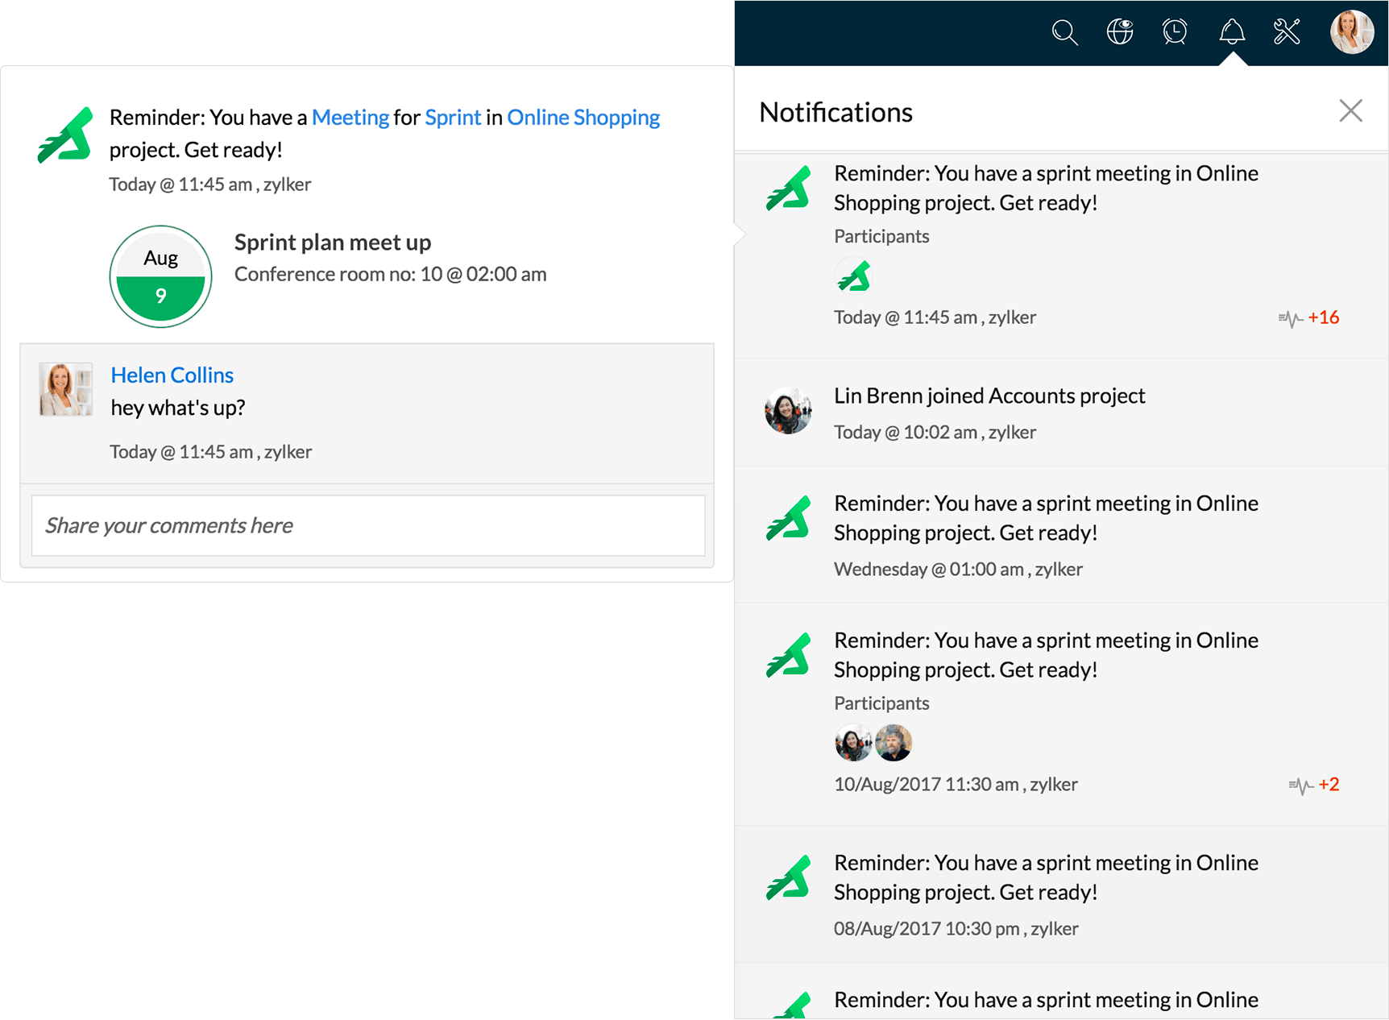Click the Meeting link in reminder
The width and height of the screenshot is (1389, 1020).
click(350, 118)
